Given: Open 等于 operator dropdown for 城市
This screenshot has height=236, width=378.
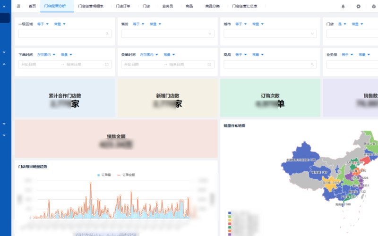Looking at the screenshot, I should coord(241,24).
